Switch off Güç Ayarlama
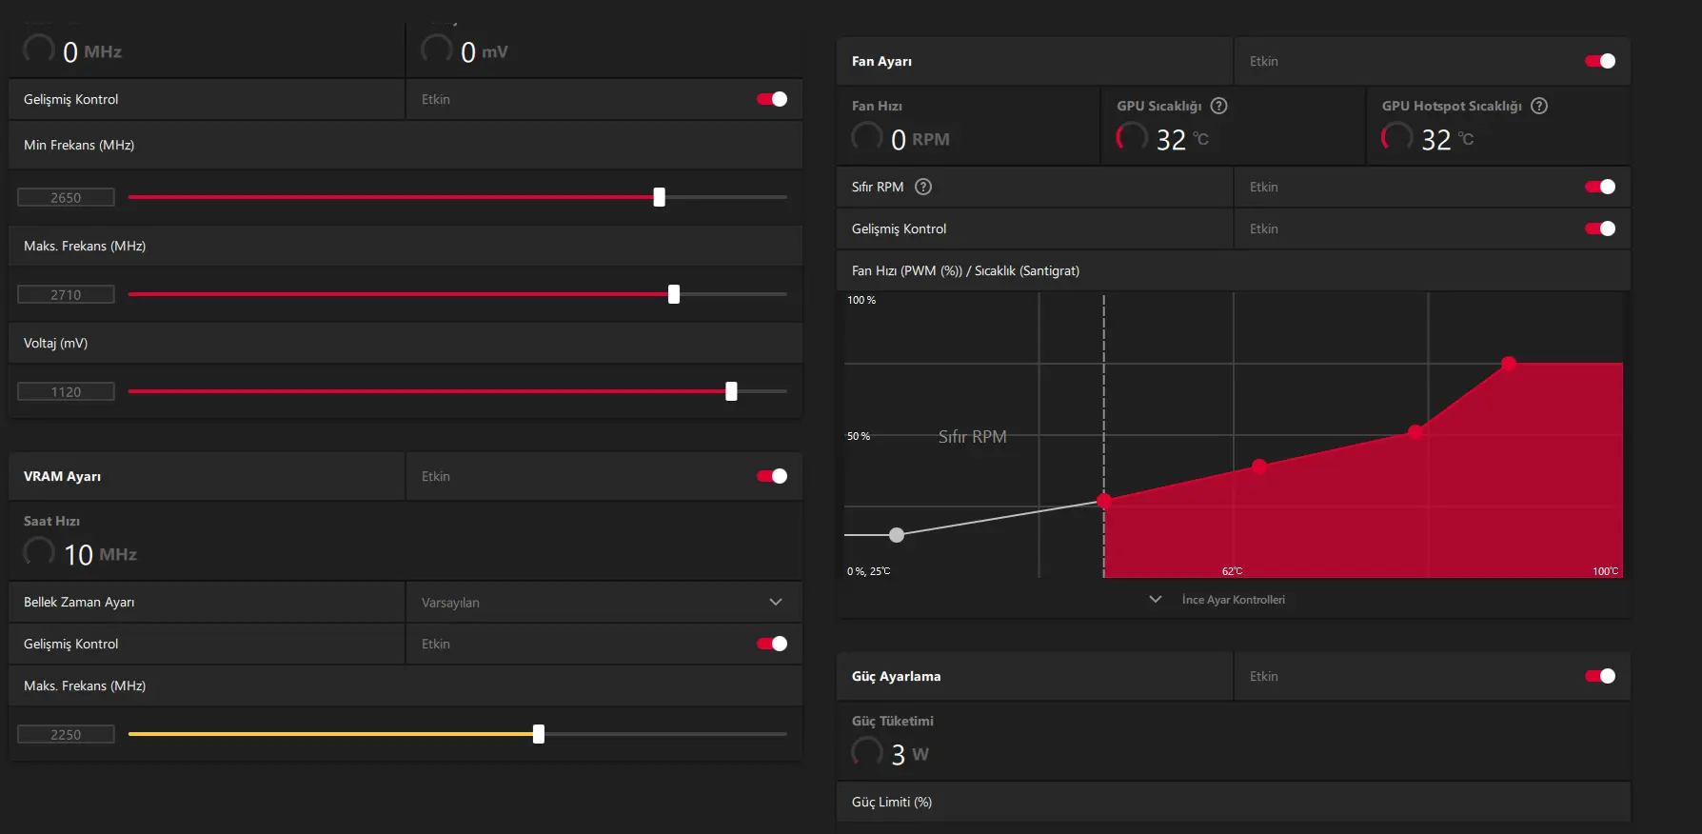 [1600, 676]
